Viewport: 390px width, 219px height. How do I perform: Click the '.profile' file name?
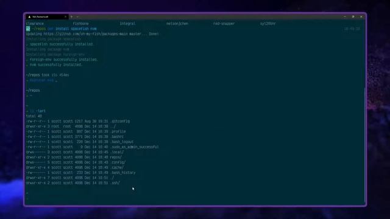(x=118, y=131)
